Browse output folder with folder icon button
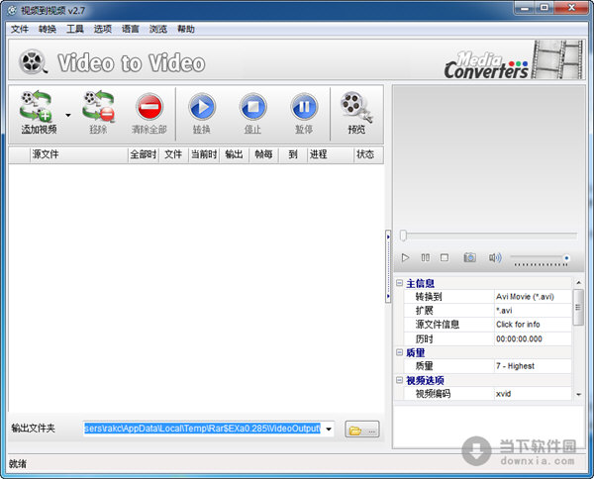594x479 pixels. tap(361, 430)
